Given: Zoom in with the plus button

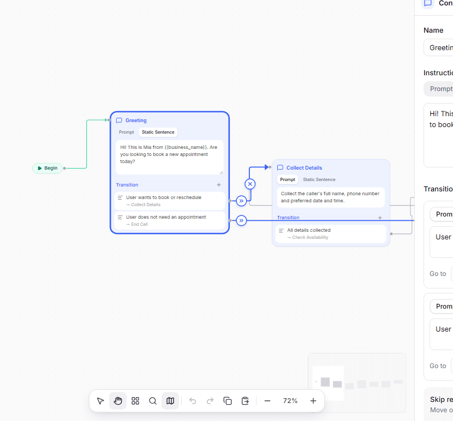Looking at the screenshot, I should click(x=313, y=401).
